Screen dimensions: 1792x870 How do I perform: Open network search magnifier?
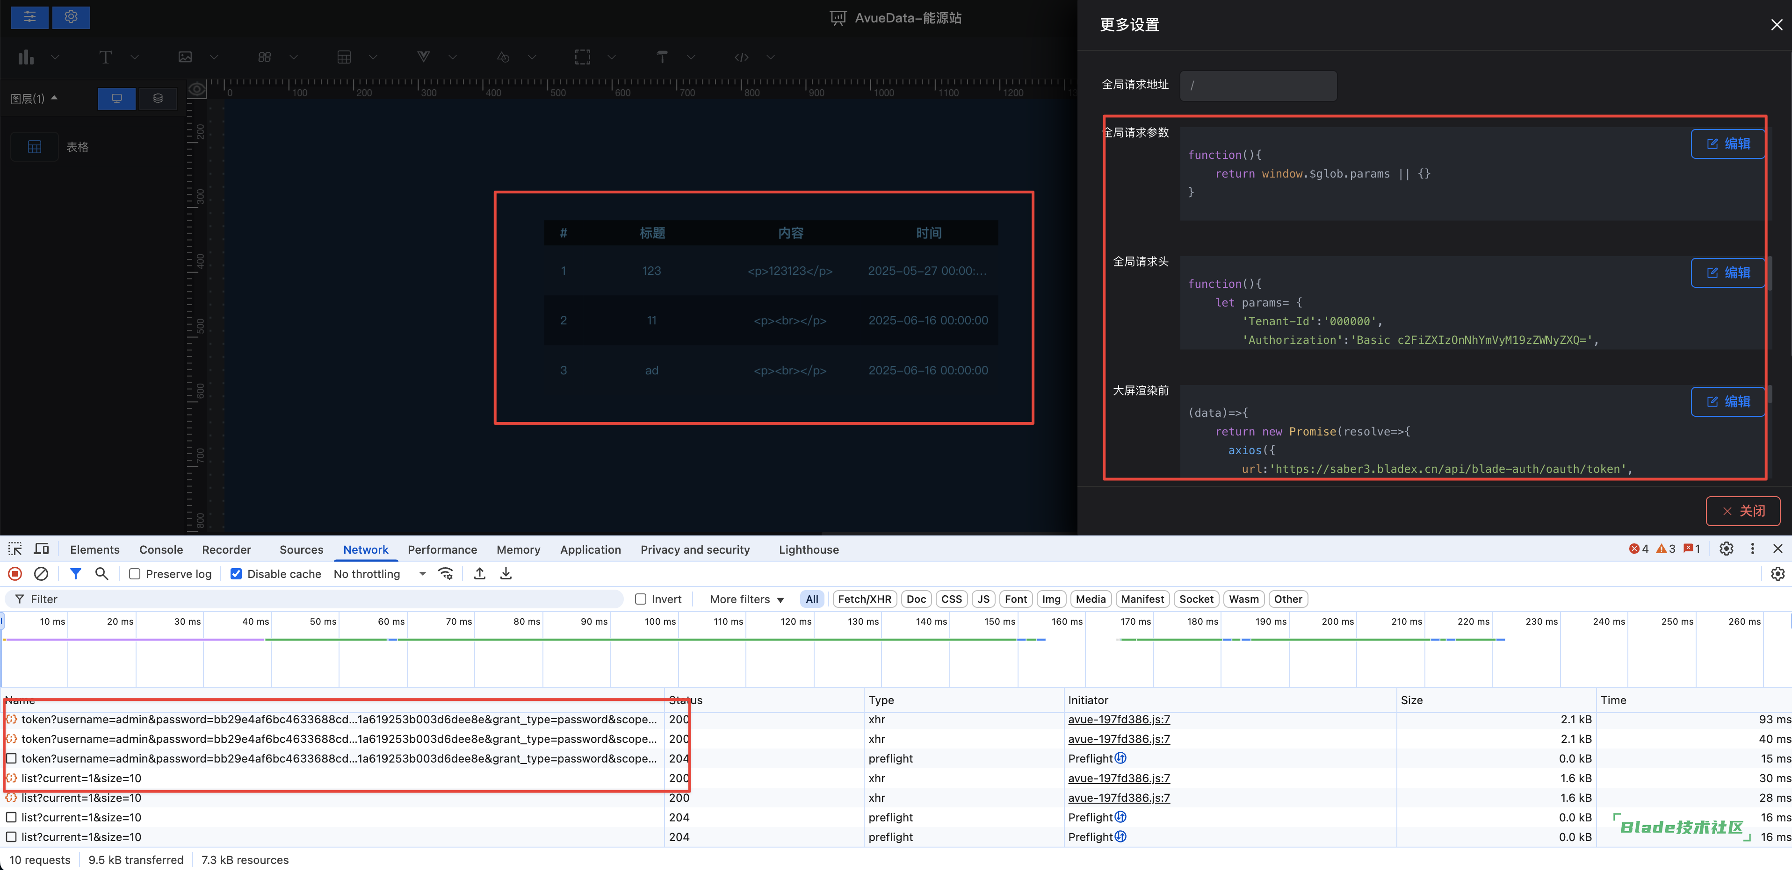pos(101,573)
